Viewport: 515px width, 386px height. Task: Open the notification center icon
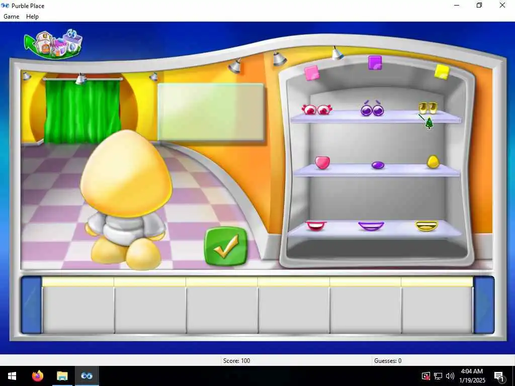coord(499,376)
